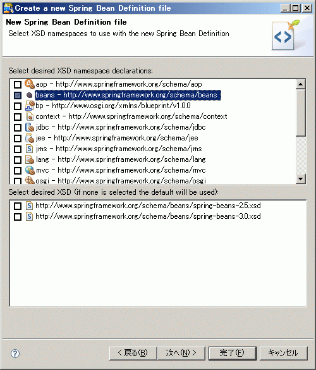The height and width of the screenshot is (370, 316).
Task: Cancel the dialog with キャンセル button
Action: coord(284,354)
